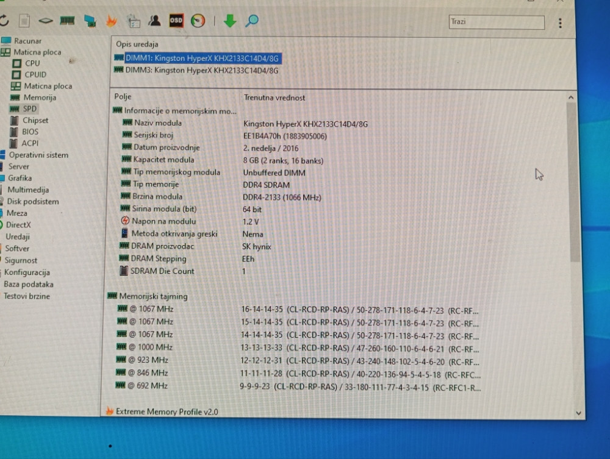Screen dimensions: 610x459
Task: Open the audit manager toolbar icon
Action: click(x=134, y=21)
